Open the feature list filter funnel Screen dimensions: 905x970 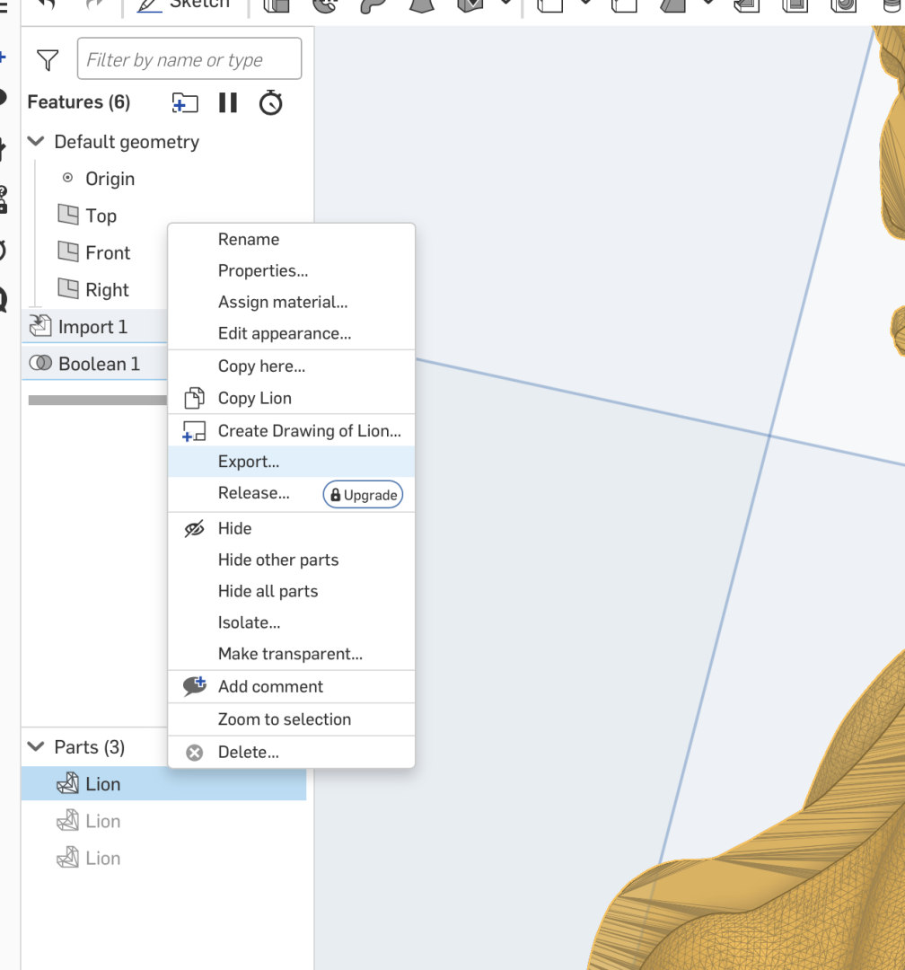pos(46,58)
